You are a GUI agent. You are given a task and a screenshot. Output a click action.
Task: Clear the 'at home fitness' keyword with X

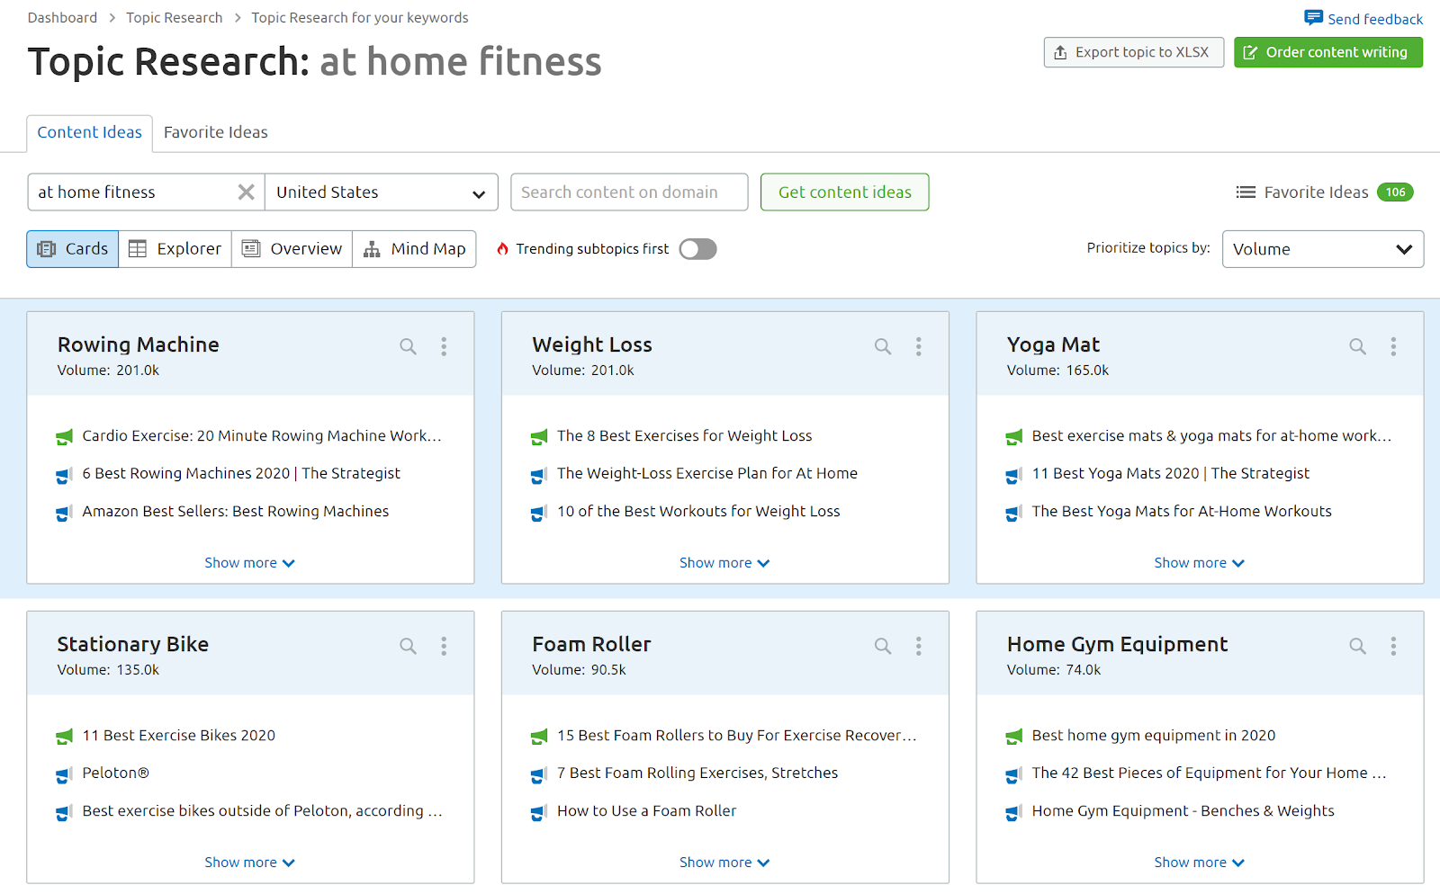click(x=246, y=192)
